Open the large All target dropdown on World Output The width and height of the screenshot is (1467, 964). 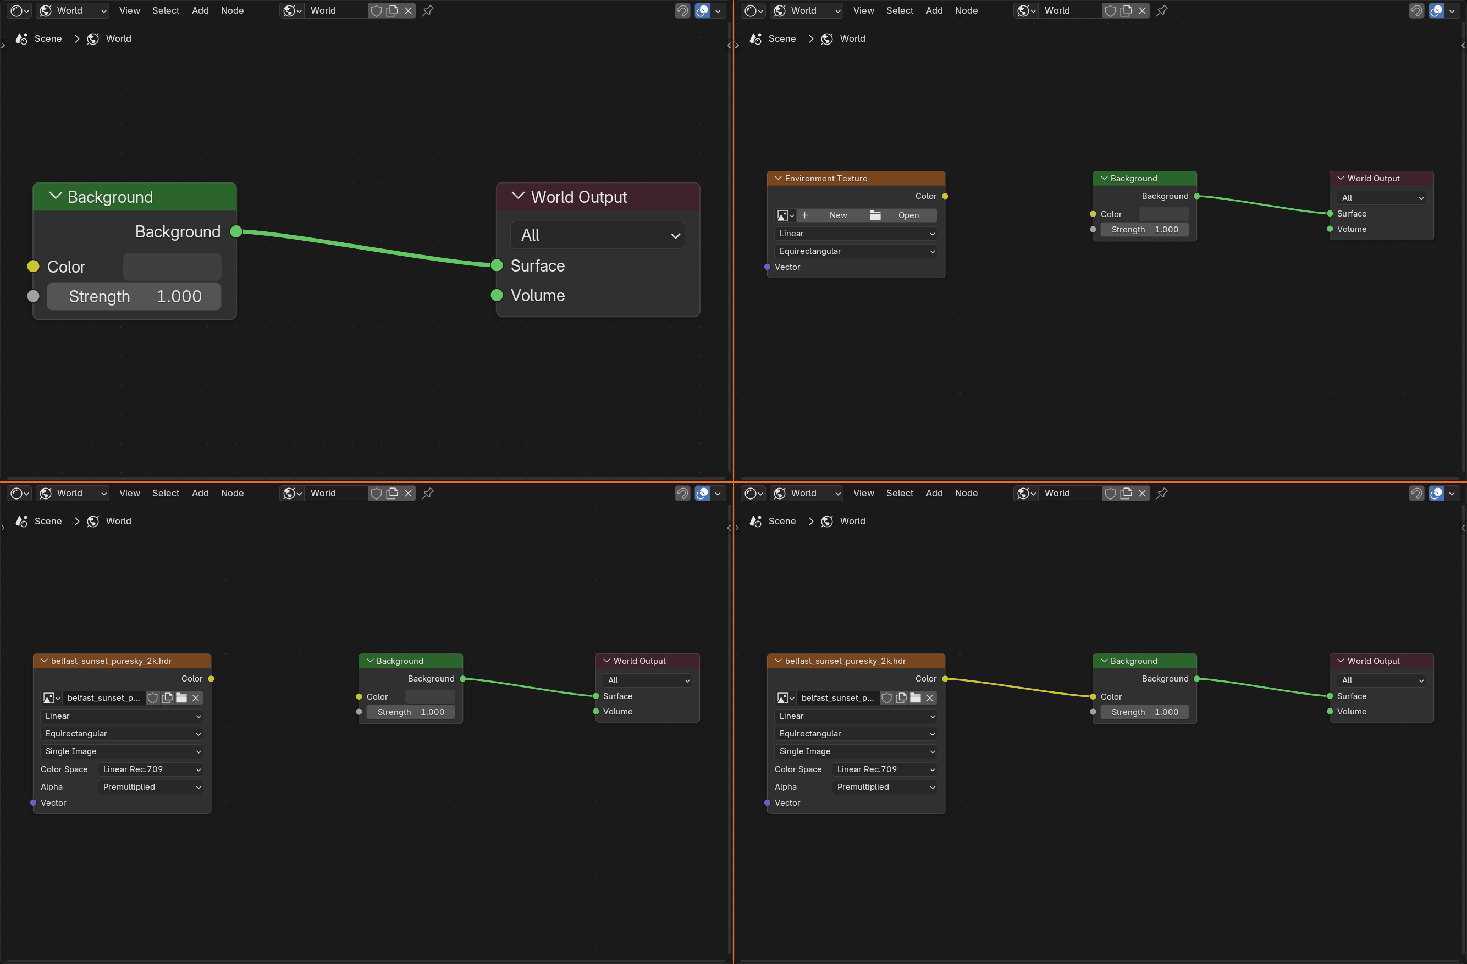click(x=597, y=235)
